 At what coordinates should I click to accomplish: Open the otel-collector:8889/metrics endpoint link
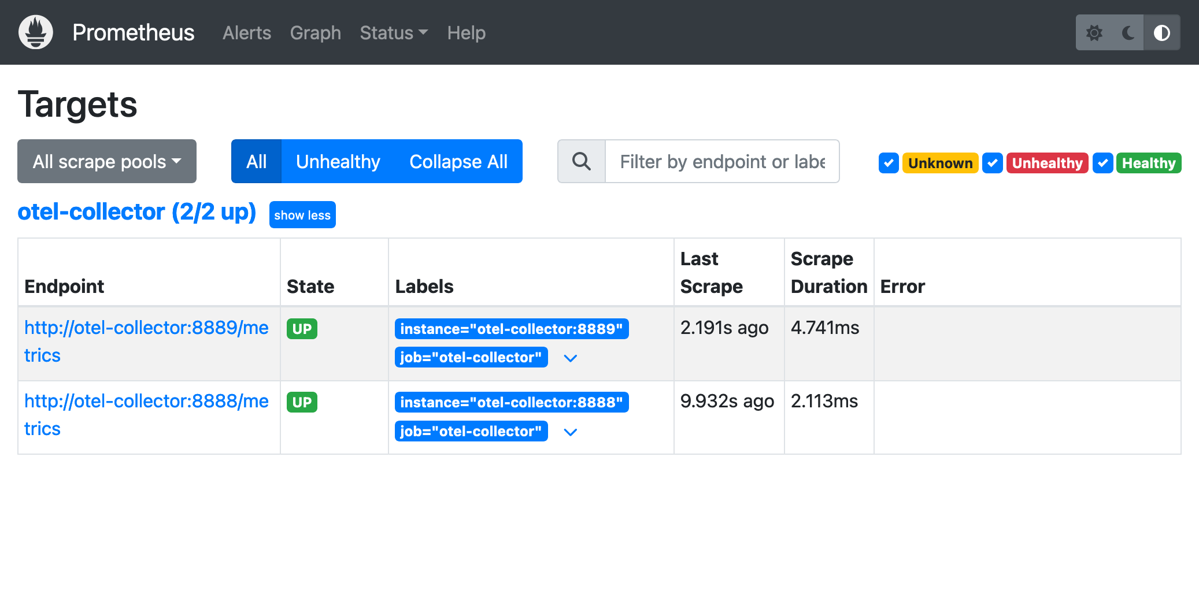[x=146, y=341]
